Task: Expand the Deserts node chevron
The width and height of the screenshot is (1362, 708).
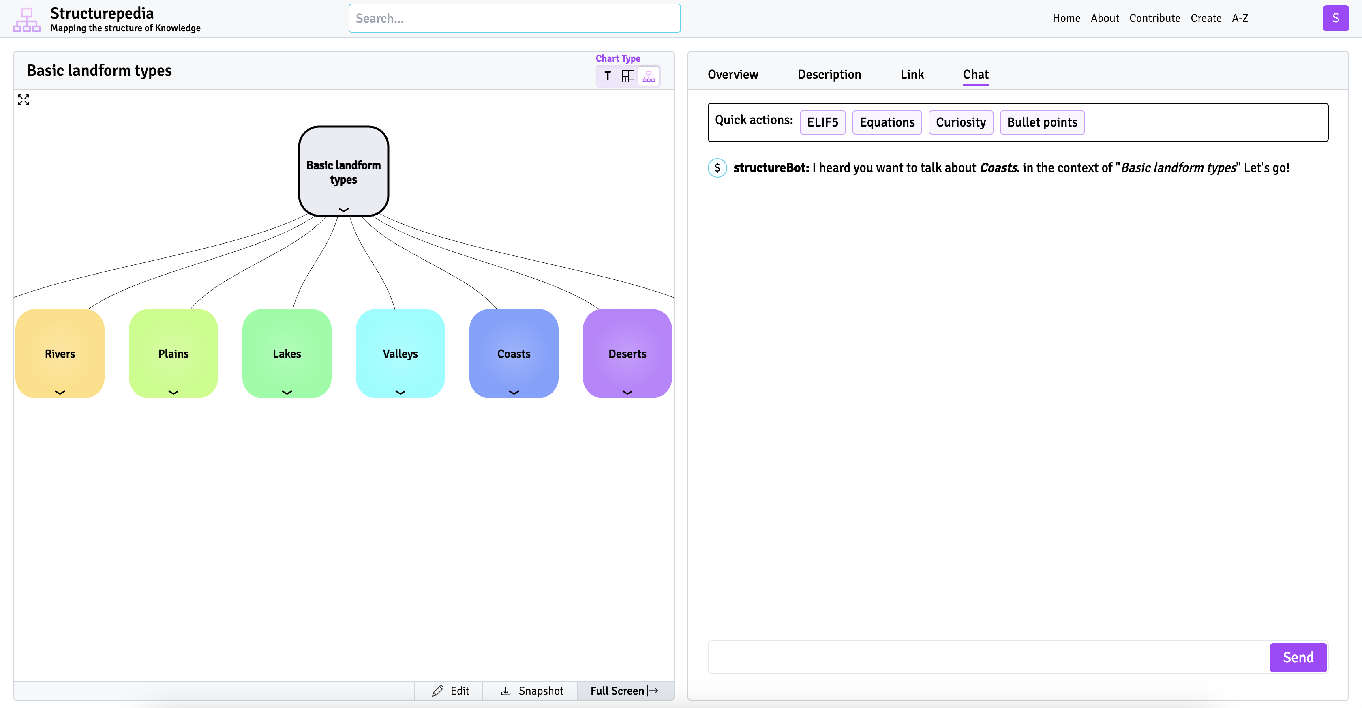Action: pyautogui.click(x=627, y=393)
